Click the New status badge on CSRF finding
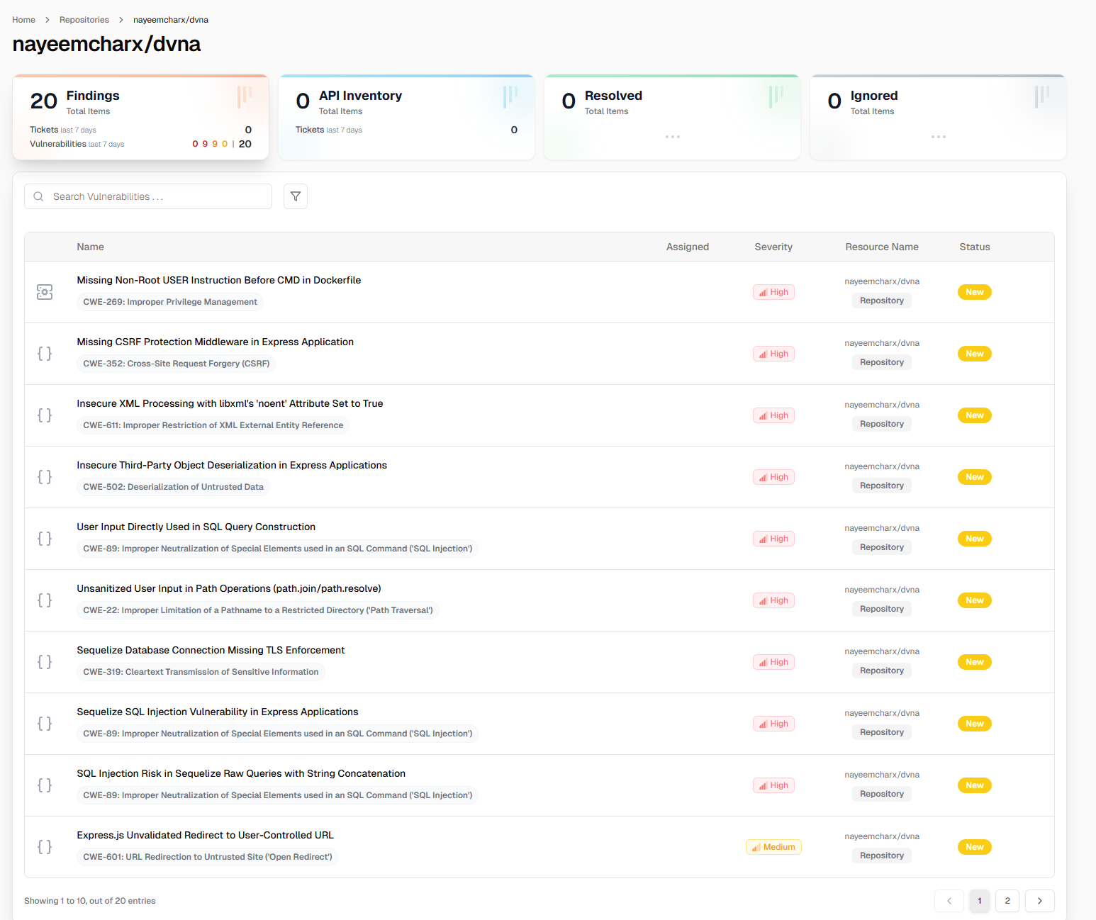Viewport: 1096px width, 920px height. pos(974,353)
